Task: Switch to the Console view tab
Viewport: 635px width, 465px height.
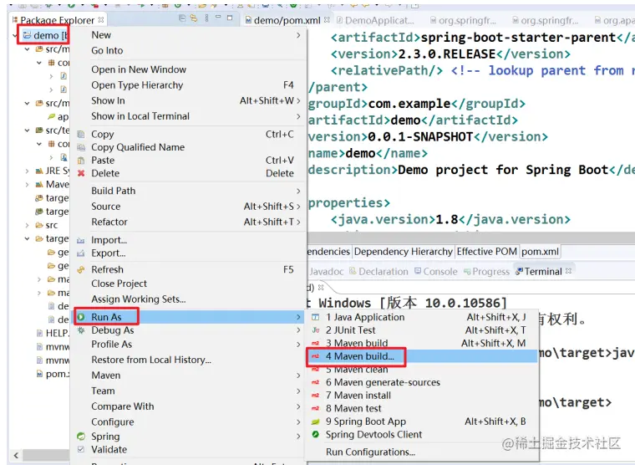Action: (436, 272)
